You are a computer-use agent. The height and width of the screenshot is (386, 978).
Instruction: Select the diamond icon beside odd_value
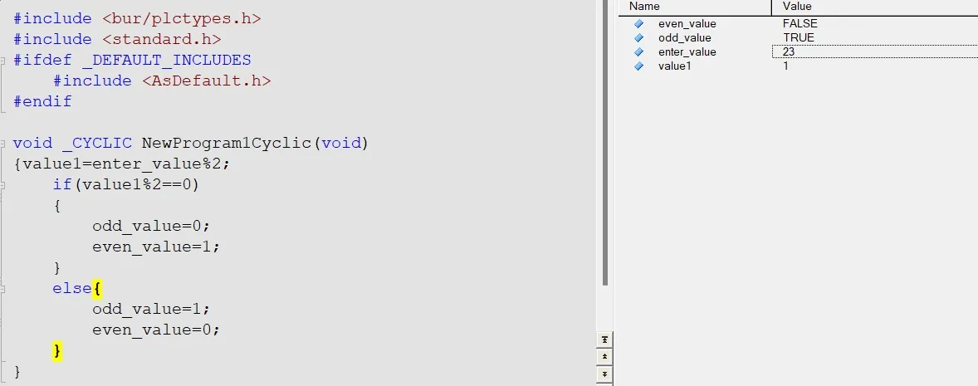[638, 38]
